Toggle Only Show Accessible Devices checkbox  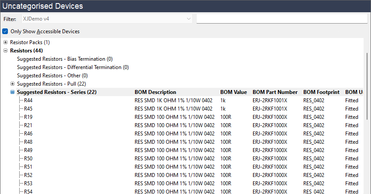(5, 31)
